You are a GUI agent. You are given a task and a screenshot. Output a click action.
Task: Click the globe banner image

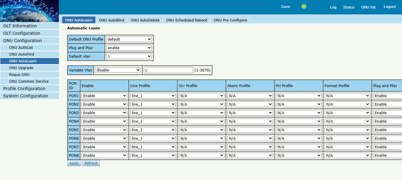pos(30,11)
